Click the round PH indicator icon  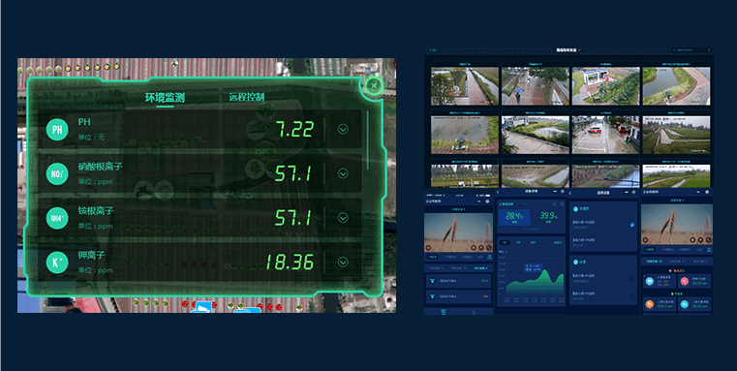pyautogui.click(x=57, y=129)
